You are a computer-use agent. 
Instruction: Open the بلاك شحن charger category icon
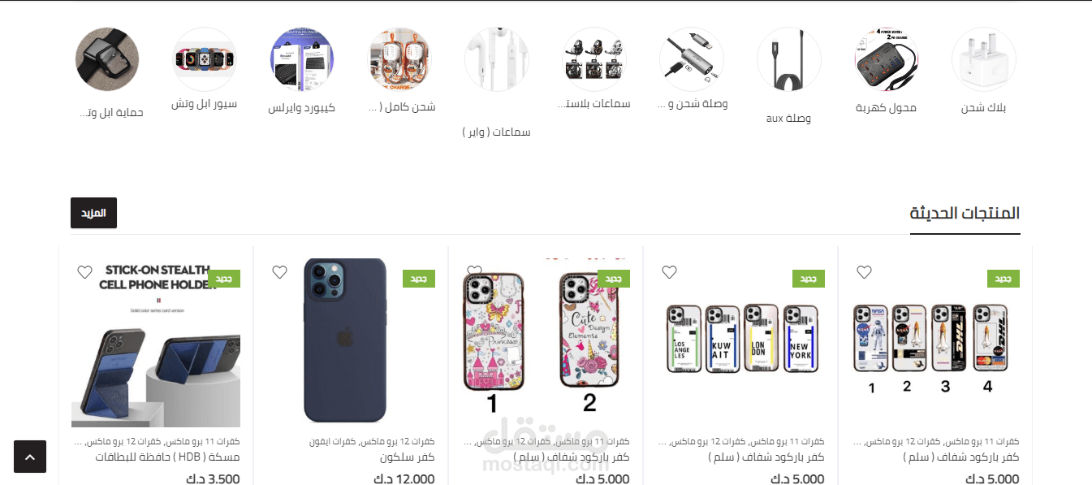(983, 59)
